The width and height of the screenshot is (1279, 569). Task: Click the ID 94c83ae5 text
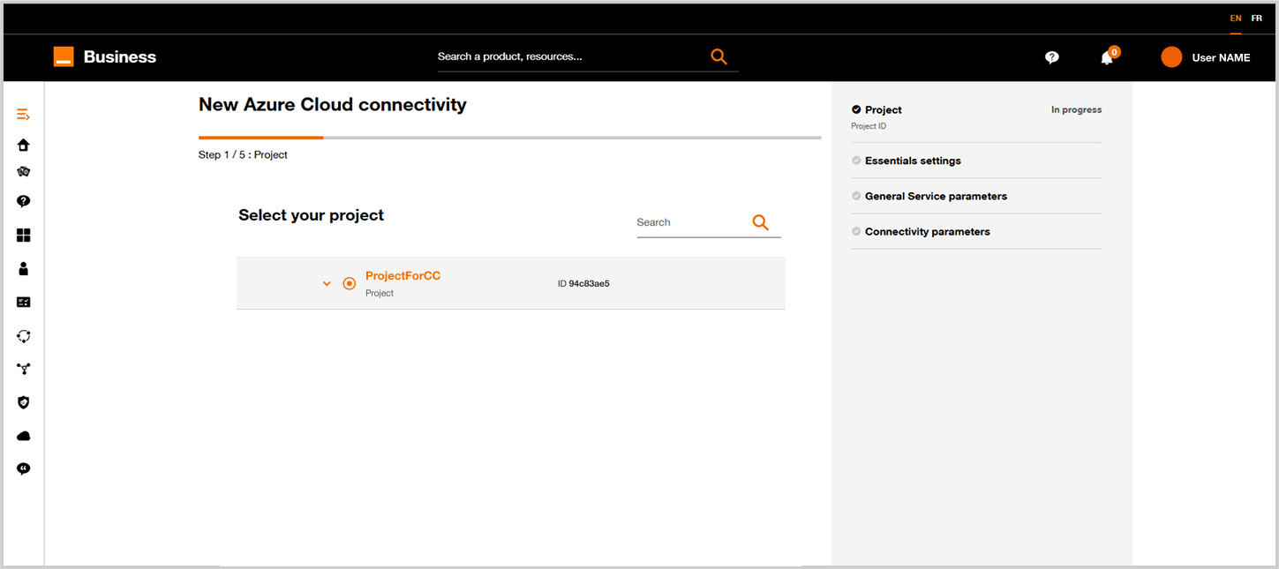pyautogui.click(x=583, y=284)
